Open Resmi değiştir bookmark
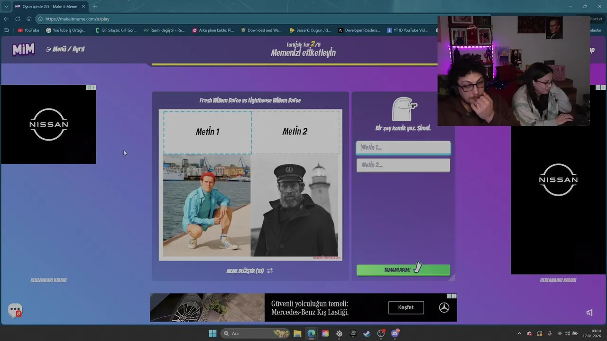The image size is (607, 341). click(164, 30)
